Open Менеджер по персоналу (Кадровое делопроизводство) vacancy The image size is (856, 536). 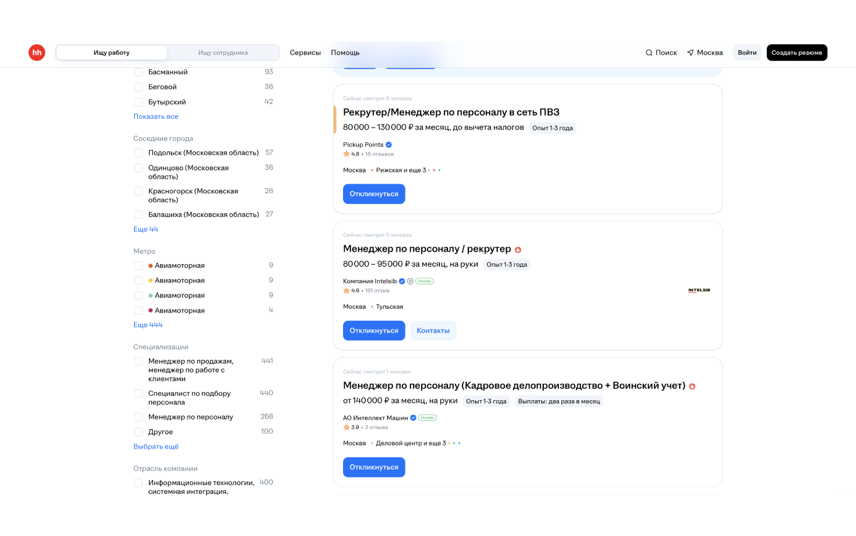514,386
